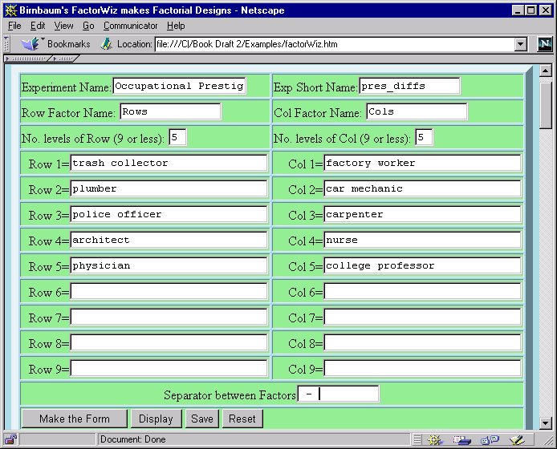Open Mailbox from the component bar
The width and height of the screenshot is (557, 449).
pos(461,439)
